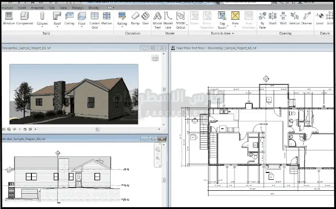336x209 pixels.
Task: Click the Ramp tool in Circulation
Action: tap(135, 18)
